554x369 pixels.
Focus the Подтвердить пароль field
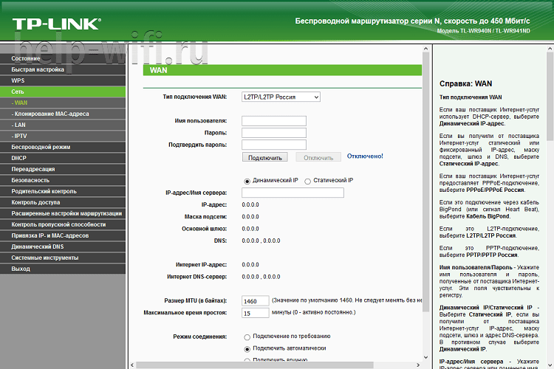click(x=274, y=145)
